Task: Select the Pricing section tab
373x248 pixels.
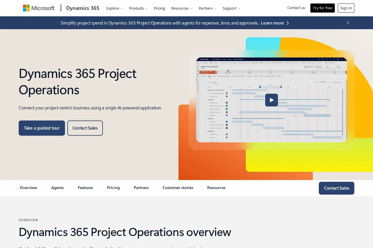Action: 113,188
